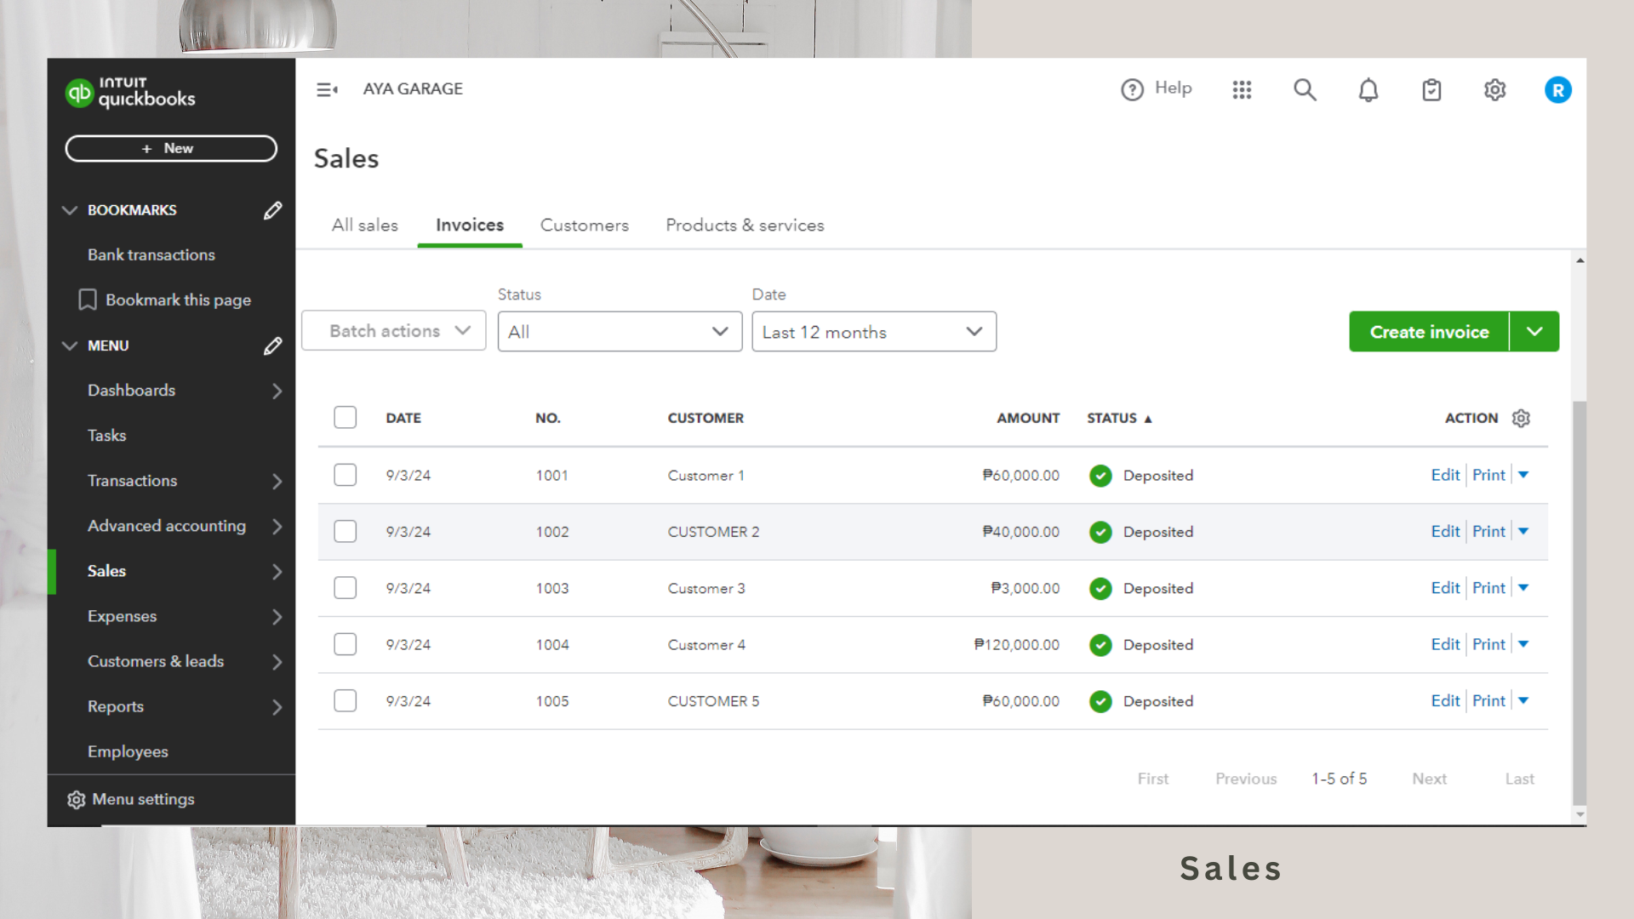Edit bookmarks with pencil icon
Viewport: 1634px width, 919px height.
[272, 210]
